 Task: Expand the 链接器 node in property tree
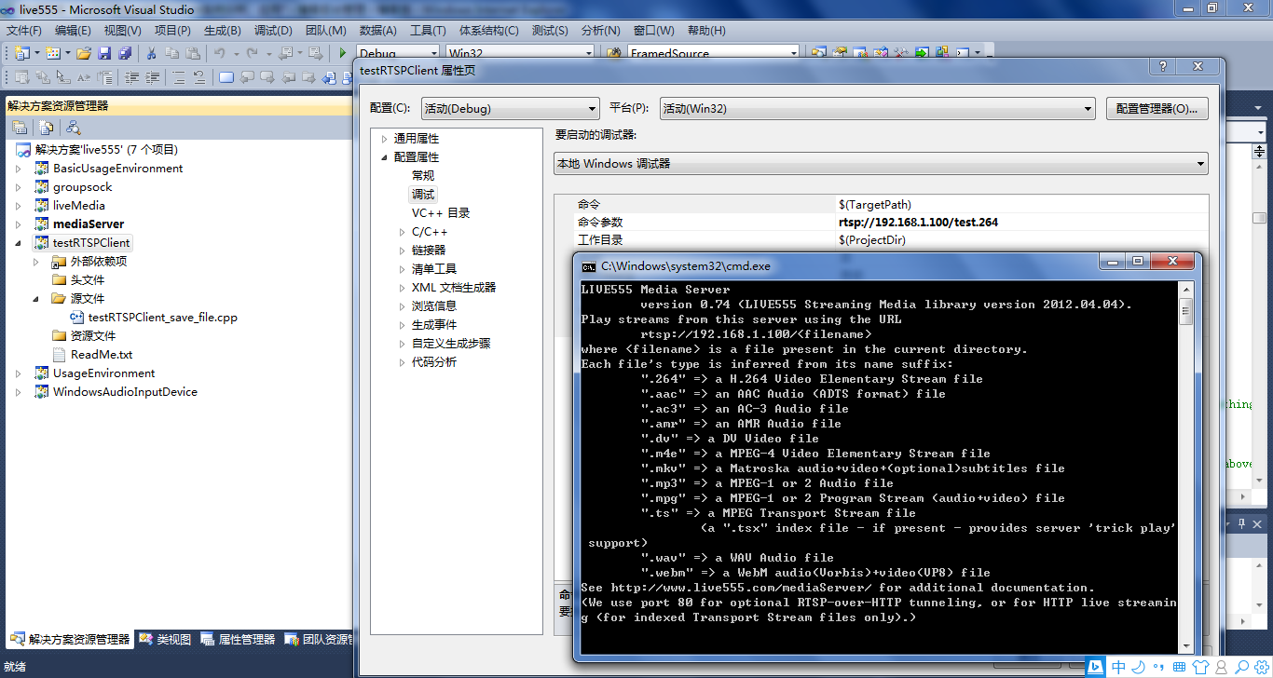click(403, 251)
